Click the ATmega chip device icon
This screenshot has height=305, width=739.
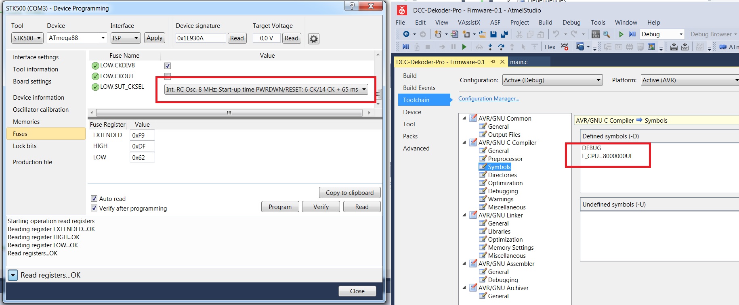click(723, 47)
